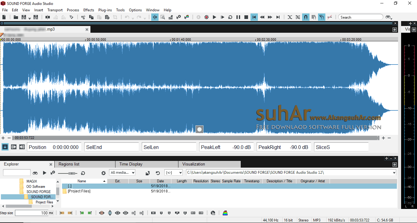Select the Edit tool in the toolbar
The image size is (417, 223).
tap(155, 17)
